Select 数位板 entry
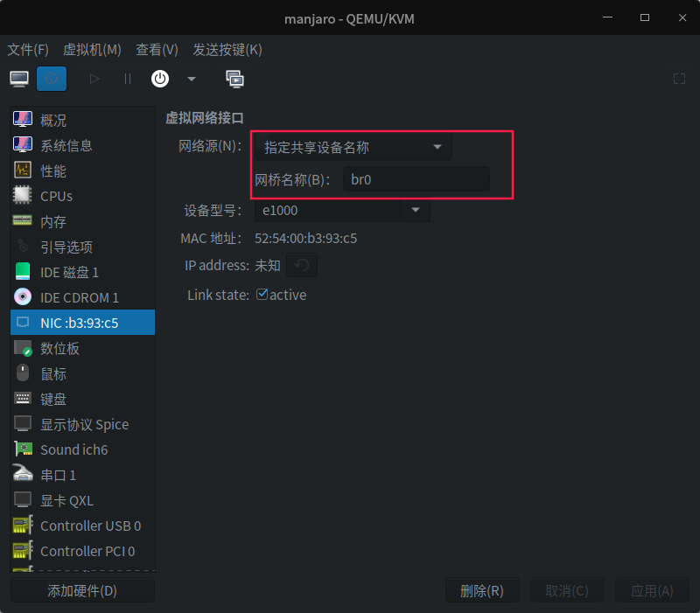The image size is (700, 613). click(82, 348)
